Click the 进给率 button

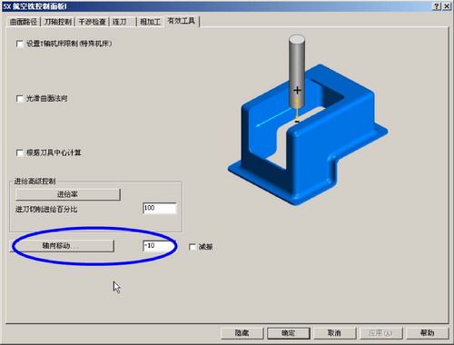(x=68, y=194)
